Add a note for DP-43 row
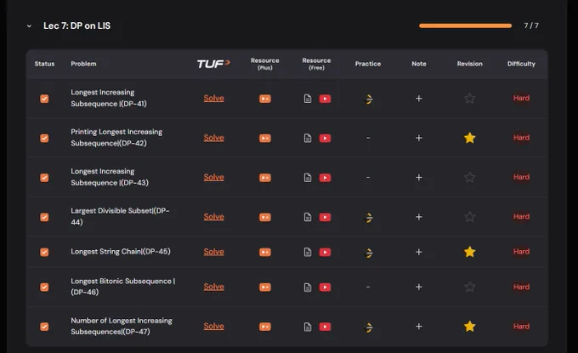Image resolution: width=578 pixels, height=353 pixels. 419,178
